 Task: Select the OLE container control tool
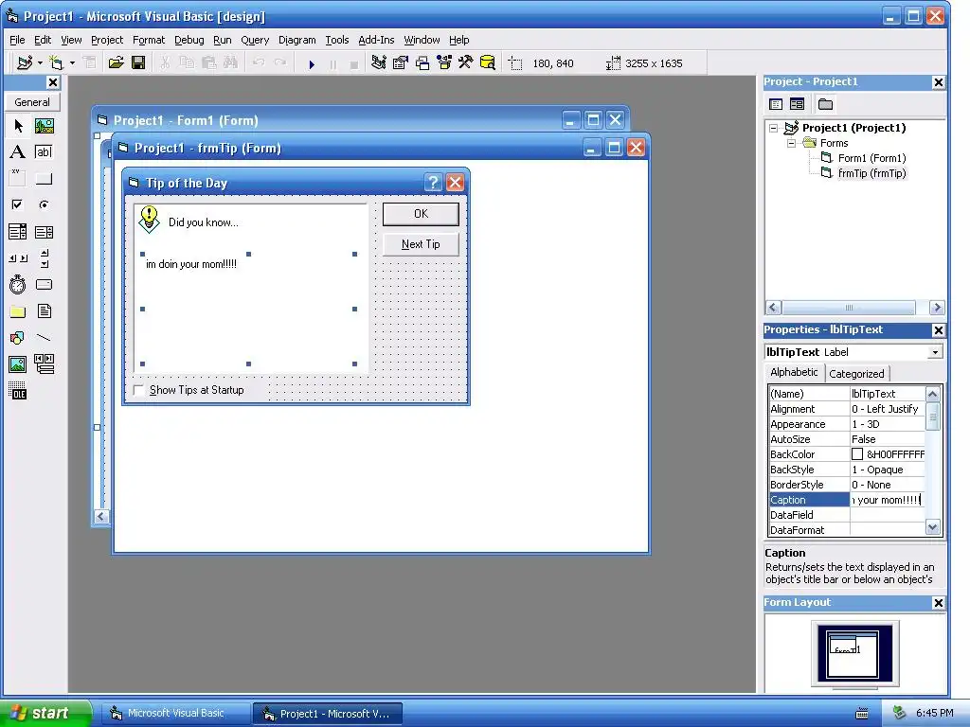18,391
